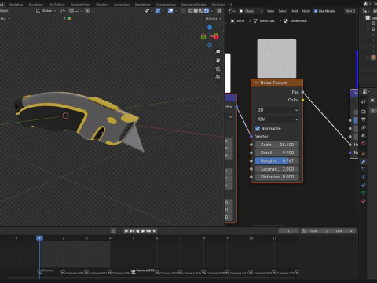Click the viewport zoom magnifier icon
The width and height of the screenshot is (377, 283).
(x=218, y=52)
